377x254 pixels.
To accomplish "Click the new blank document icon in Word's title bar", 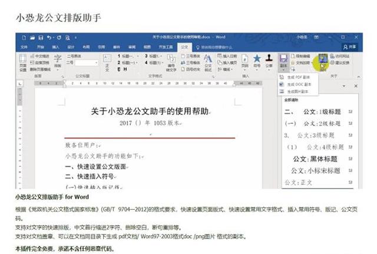I will (x=24, y=38).
